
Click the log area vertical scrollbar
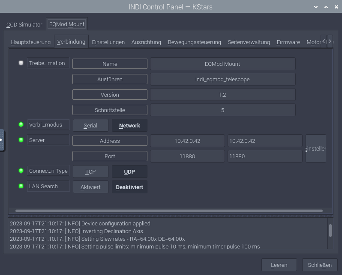(x=330, y=231)
